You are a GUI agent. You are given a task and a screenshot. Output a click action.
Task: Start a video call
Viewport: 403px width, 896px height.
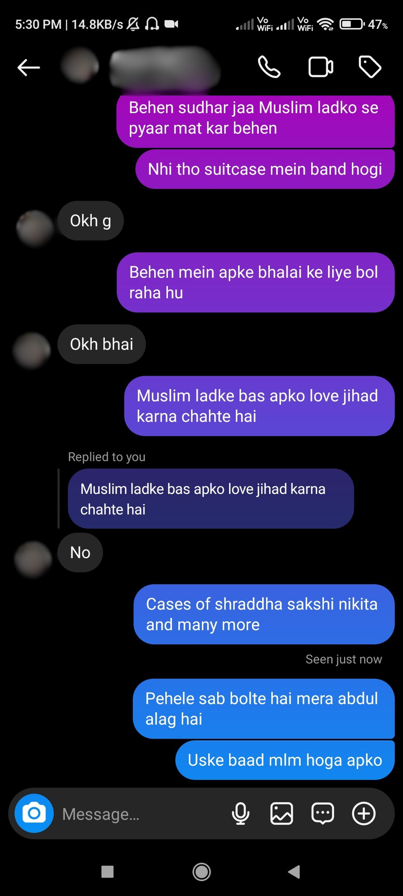coord(320,67)
